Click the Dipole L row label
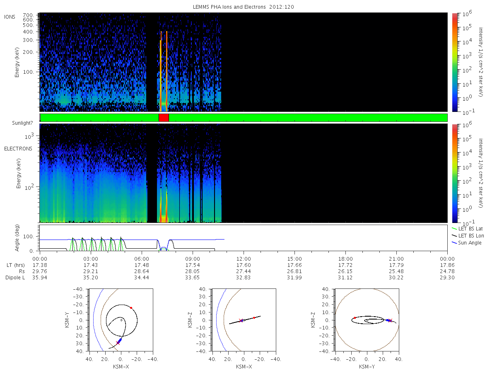Image resolution: width=497 pixels, height=373 pixels. click(15, 277)
